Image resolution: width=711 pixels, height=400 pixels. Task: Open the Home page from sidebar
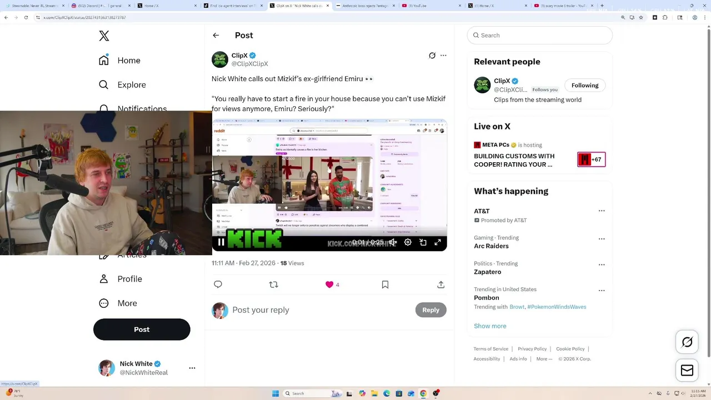click(x=120, y=60)
